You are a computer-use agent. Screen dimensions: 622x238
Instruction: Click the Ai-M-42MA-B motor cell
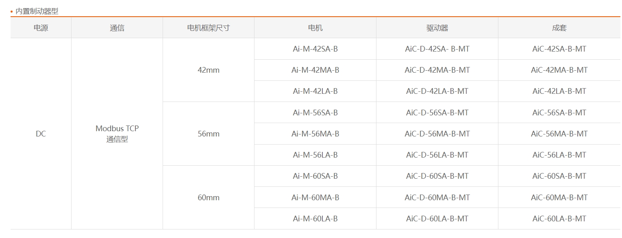(315, 70)
